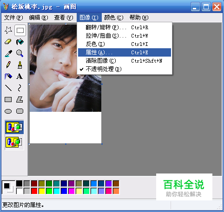Choose 拉伸/扭曲 from the menu
The width and height of the screenshot is (224, 212).
[x=125, y=36]
